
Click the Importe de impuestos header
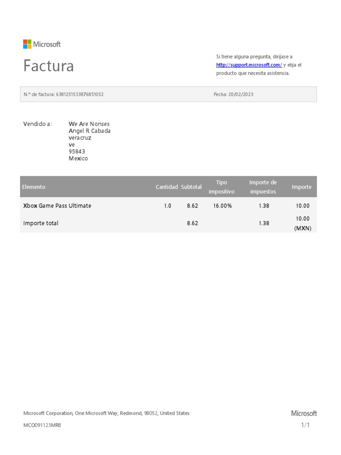tap(263, 187)
